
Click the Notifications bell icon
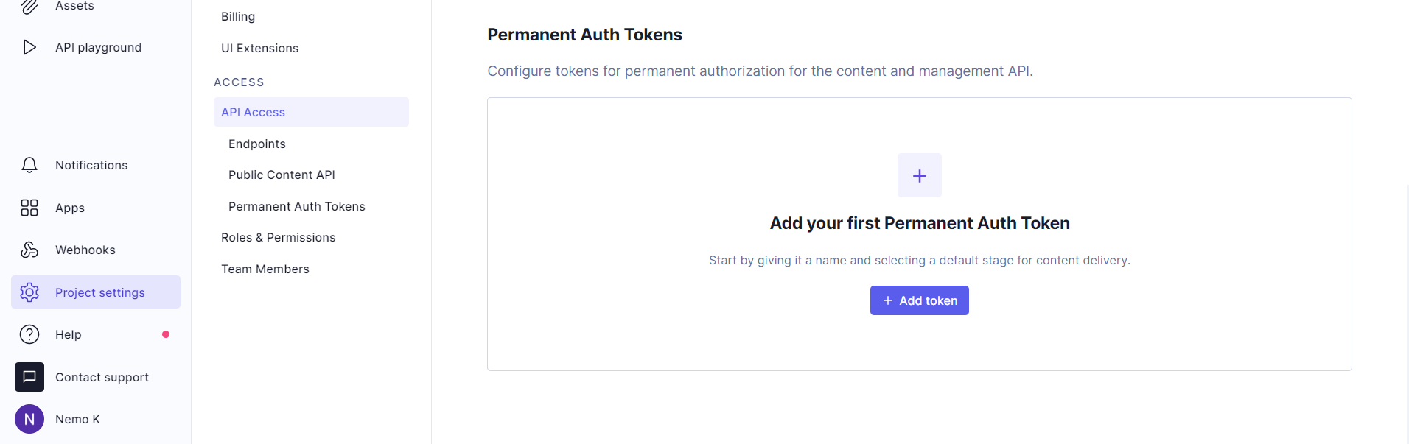pos(29,165)
